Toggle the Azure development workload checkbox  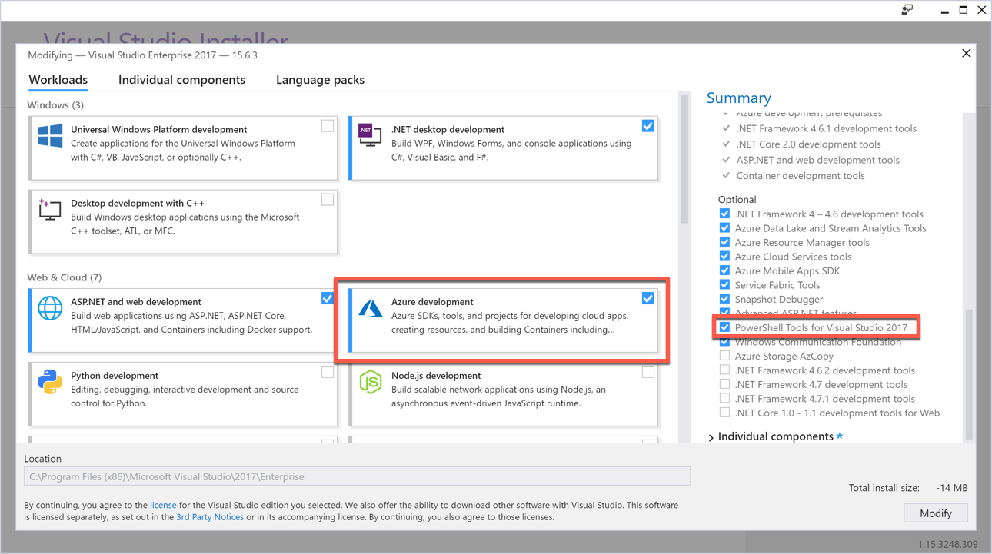[648, 298]
